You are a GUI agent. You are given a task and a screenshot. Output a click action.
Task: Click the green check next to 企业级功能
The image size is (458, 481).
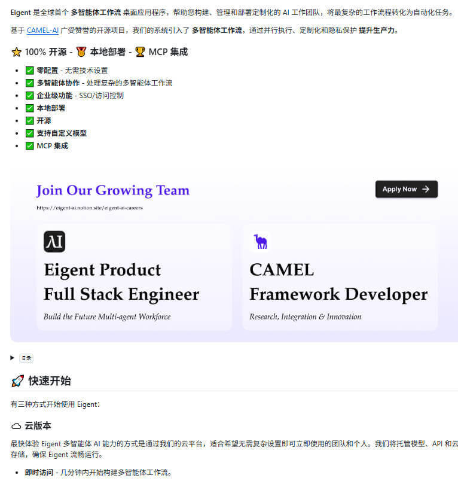tap(30, 96)
